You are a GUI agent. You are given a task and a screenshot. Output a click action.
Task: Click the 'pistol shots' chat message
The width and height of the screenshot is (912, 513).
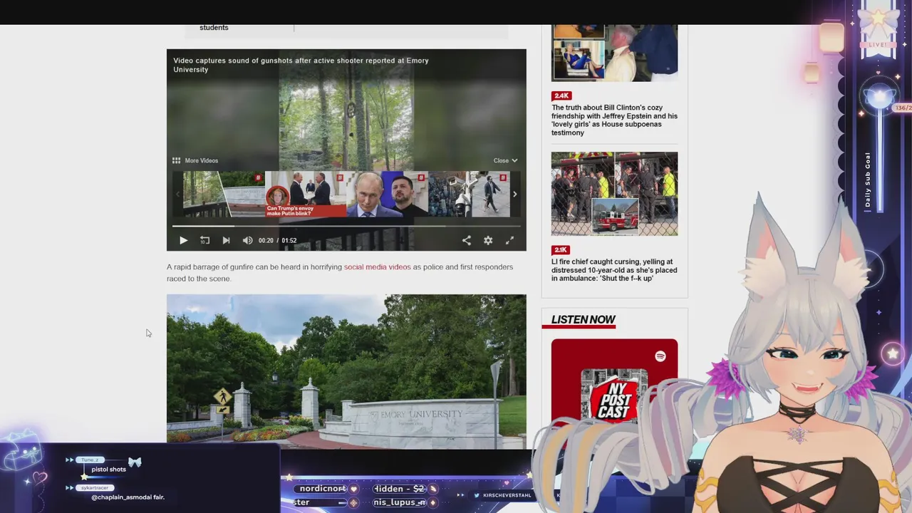coord(108,470)
